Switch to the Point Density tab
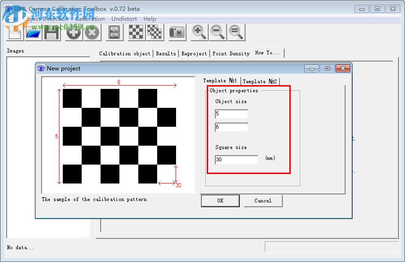Screen dimensions: 405x262 click(231, 53)
